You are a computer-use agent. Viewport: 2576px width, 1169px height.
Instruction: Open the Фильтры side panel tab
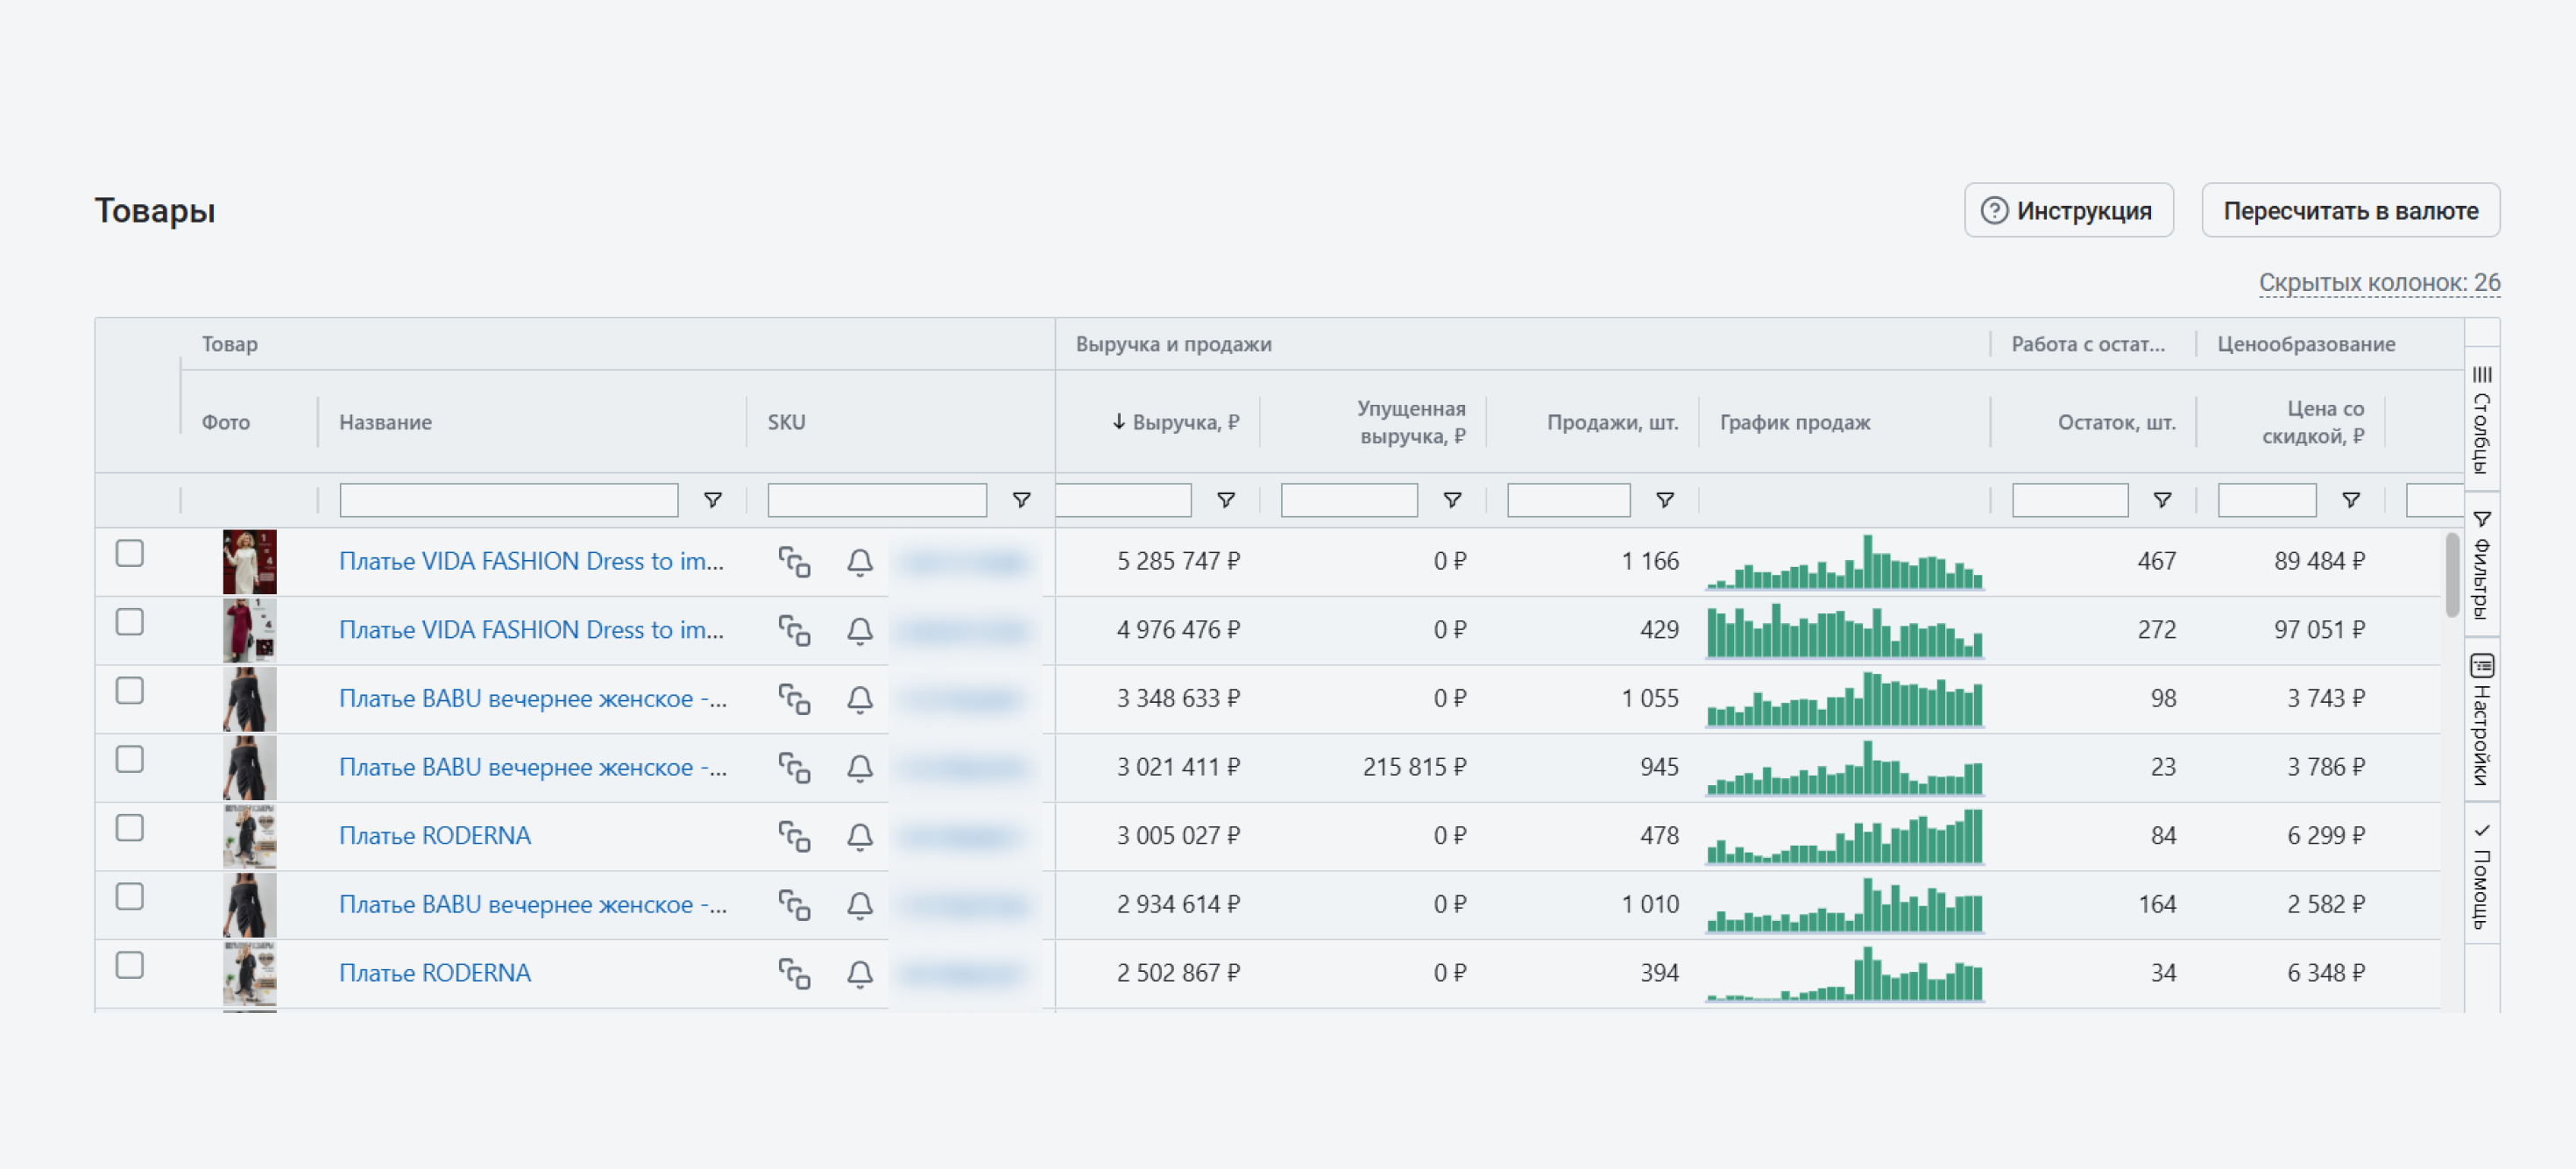[x=2481, y=565]
